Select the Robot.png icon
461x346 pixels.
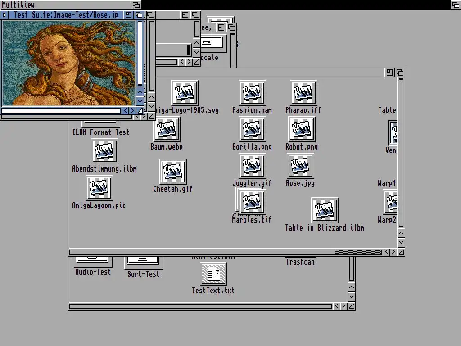(302, 129)
